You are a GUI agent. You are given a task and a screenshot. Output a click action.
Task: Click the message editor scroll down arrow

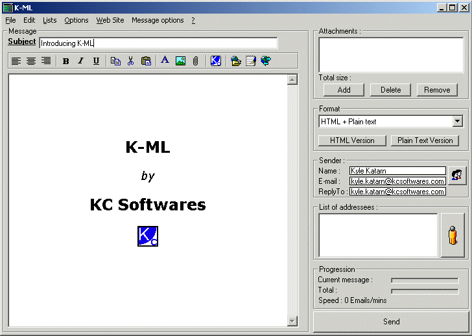pyautogui.click(x=292, y=321)
